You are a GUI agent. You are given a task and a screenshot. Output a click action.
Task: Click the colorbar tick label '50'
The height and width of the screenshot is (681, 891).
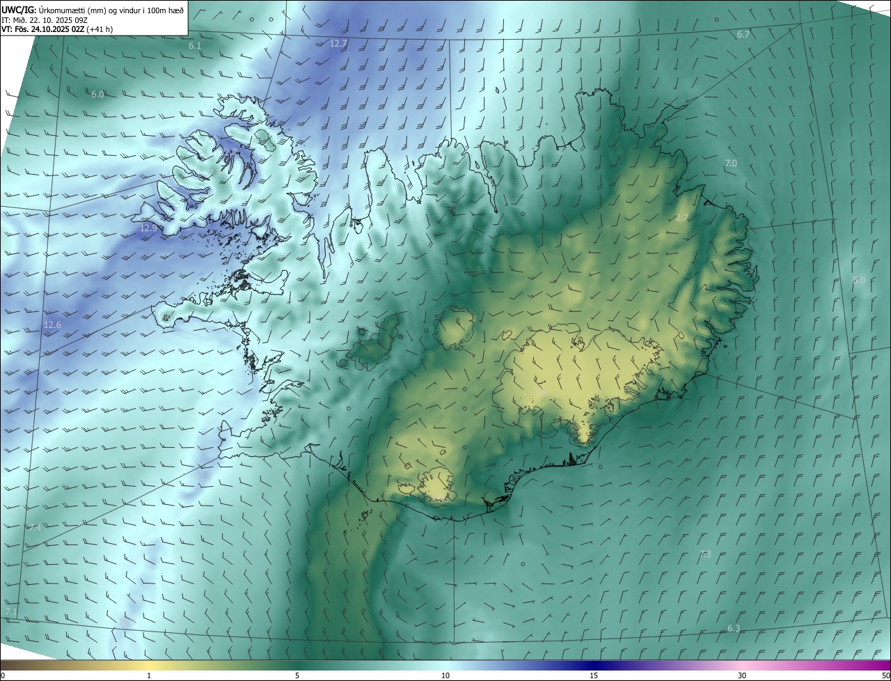click(885, 675)
